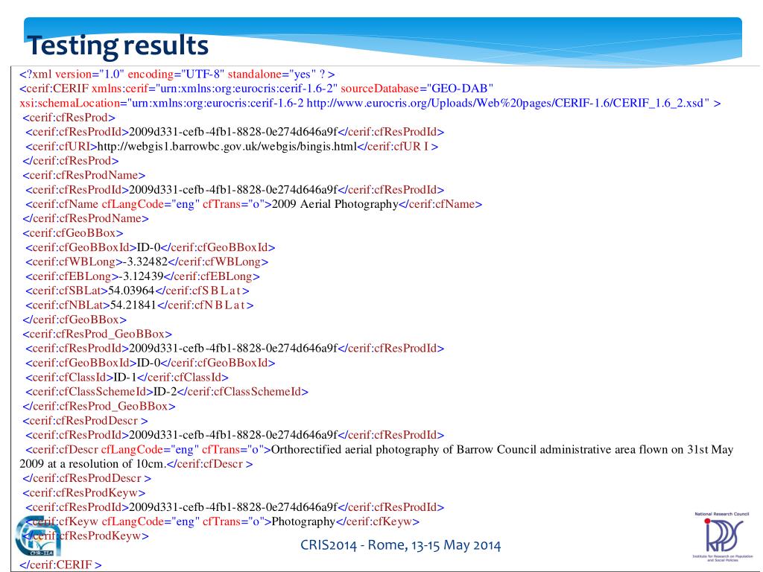The image size is (763, 572).
Task: Click the '2009 Aerial Photography' name text
Action: pos(335,204)
